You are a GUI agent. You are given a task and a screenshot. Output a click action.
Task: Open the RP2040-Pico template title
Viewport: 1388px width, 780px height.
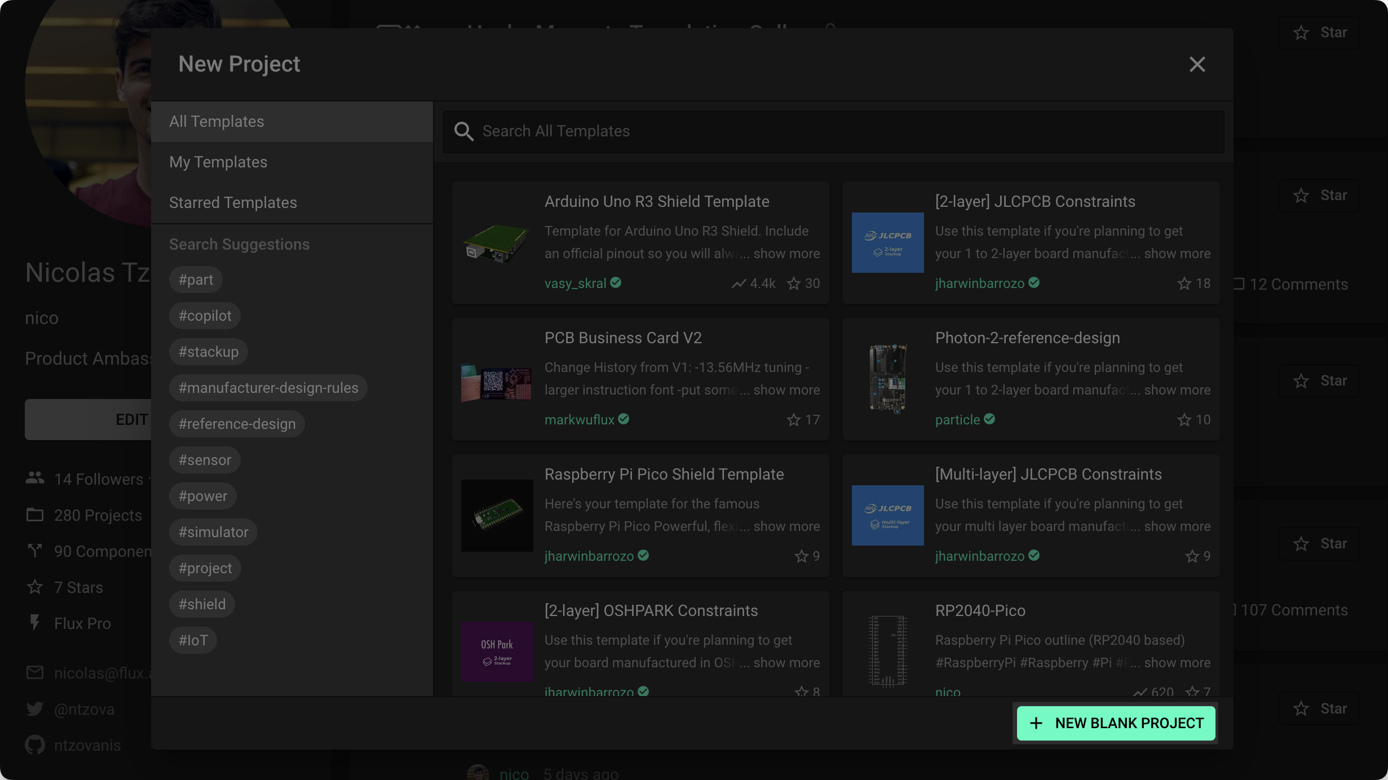[x=980, y=611]
